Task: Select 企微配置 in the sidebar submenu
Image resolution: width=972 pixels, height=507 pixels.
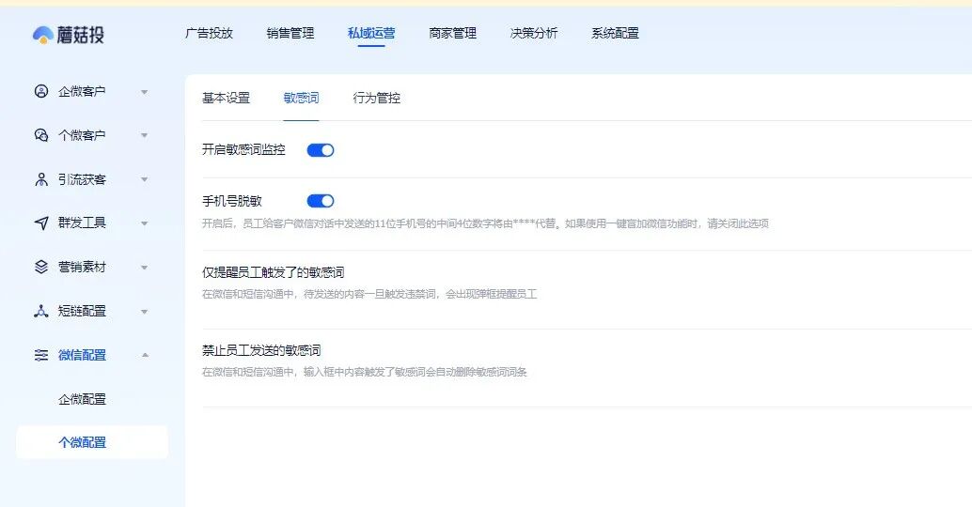Action: pyautogui.click(x=82, y=399)
